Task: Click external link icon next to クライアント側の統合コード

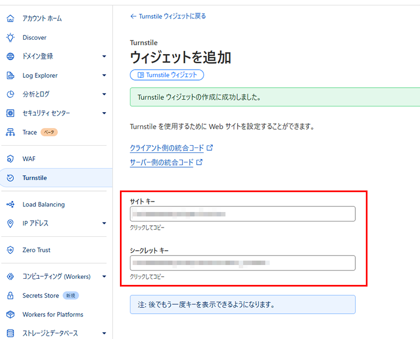Action: click(210, 148)
